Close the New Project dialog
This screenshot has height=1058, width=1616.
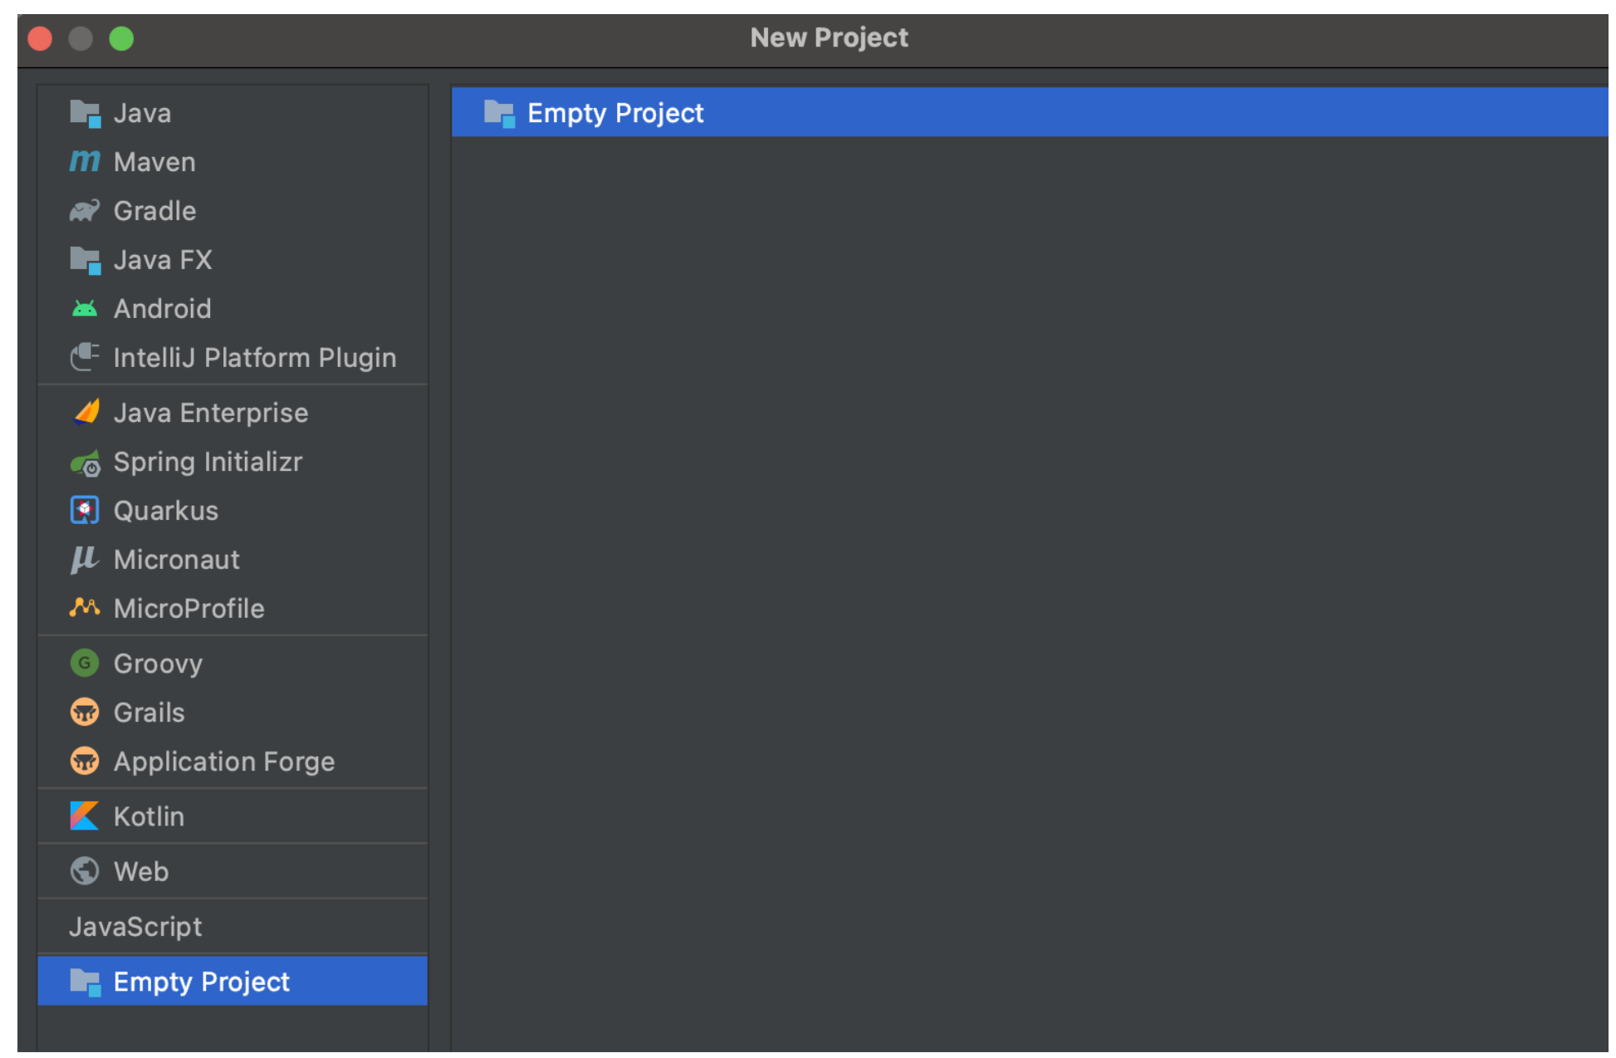click(x=40, y=38)
